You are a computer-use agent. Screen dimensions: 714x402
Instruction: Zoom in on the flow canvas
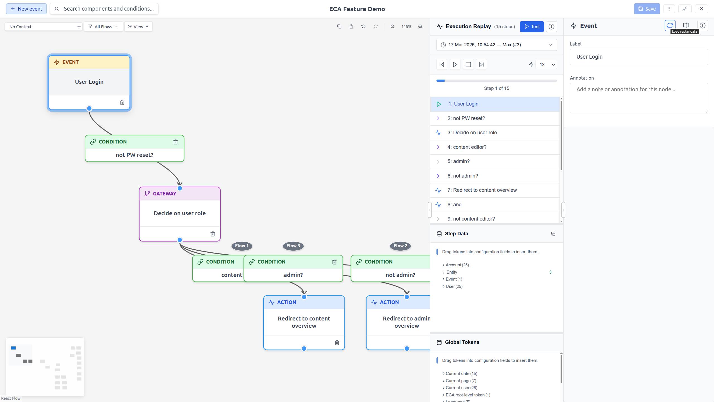coord(421,27)
